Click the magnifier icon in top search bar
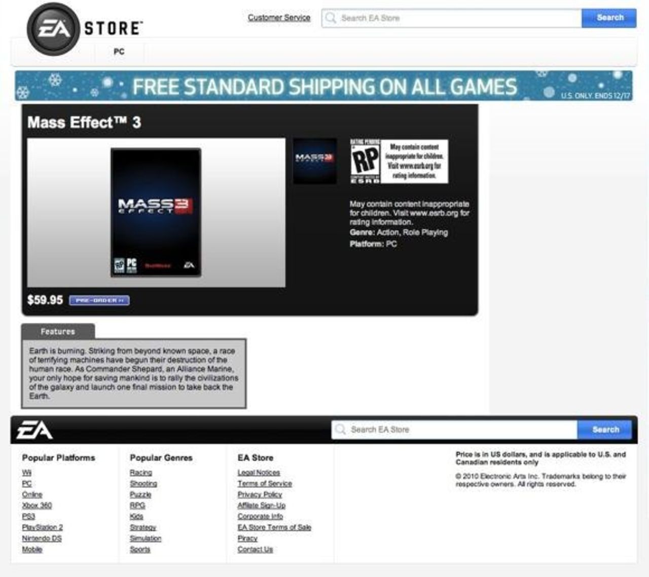 332,18
